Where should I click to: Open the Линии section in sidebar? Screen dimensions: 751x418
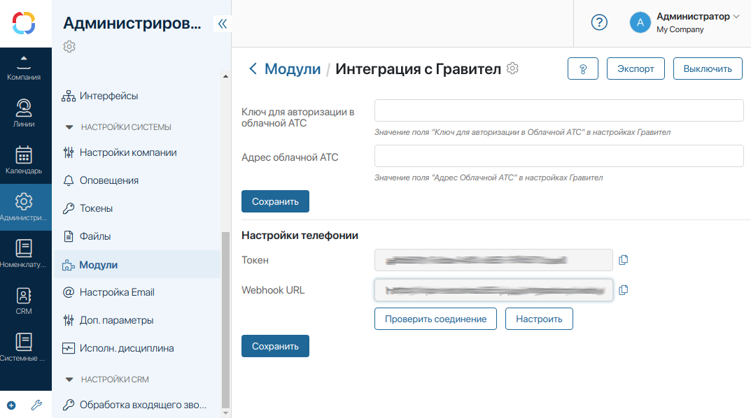[x=24, y=113]
